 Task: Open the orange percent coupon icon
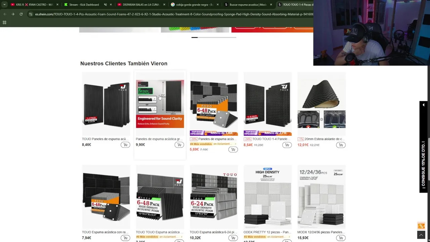tap(421, 226)
